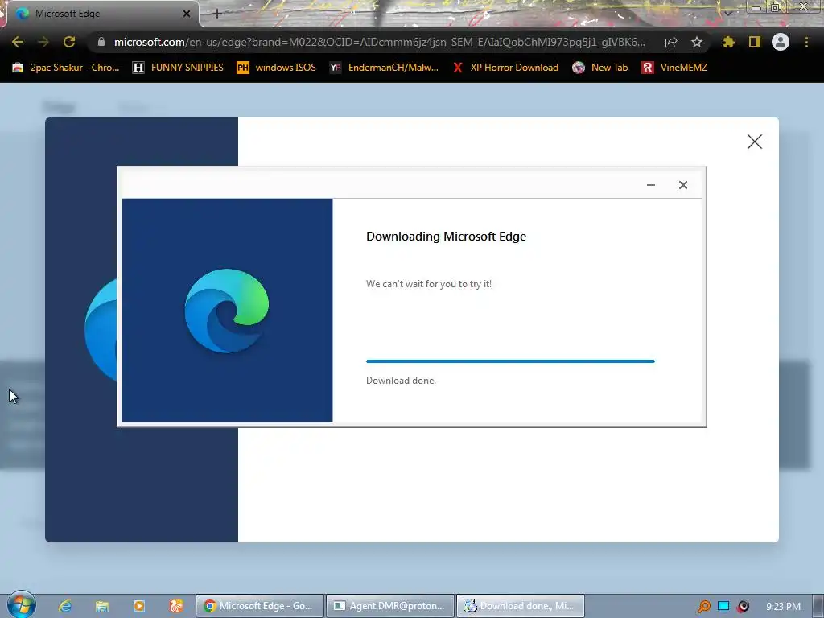The image size is (824, 618).
Task: Click the blue monitor tray icon
Action: pyautogui.click(x=723, y=606)
